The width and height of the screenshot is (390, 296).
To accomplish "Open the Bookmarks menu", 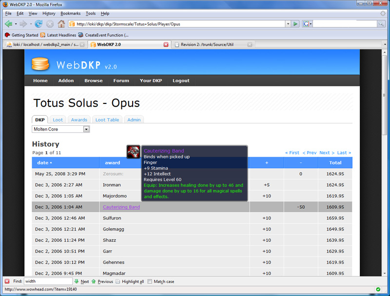I will coord(70,13).
